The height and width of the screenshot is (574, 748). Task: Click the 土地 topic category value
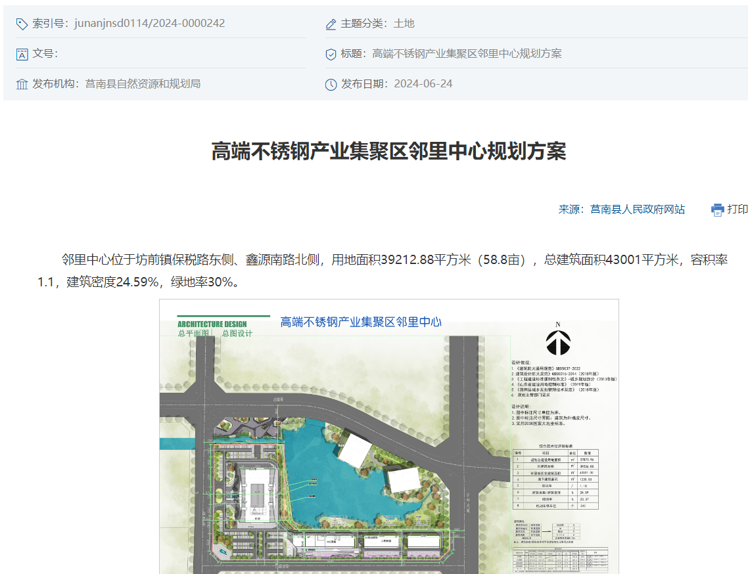point(404,24)
